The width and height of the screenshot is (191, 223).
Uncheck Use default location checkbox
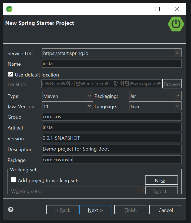click(10, 74)
